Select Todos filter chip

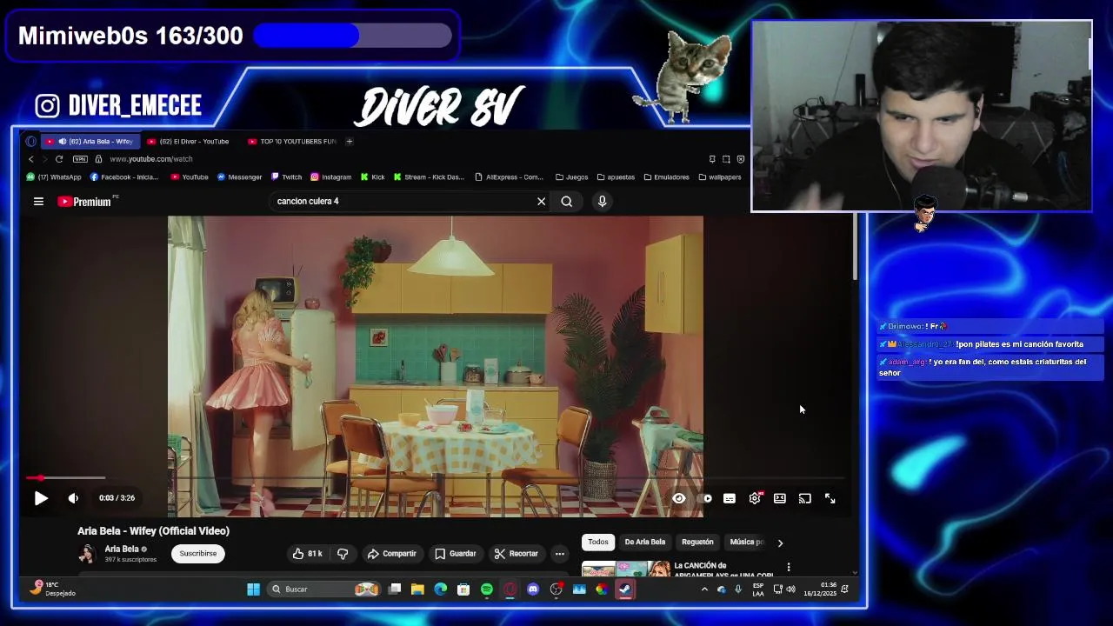(598, 542)
